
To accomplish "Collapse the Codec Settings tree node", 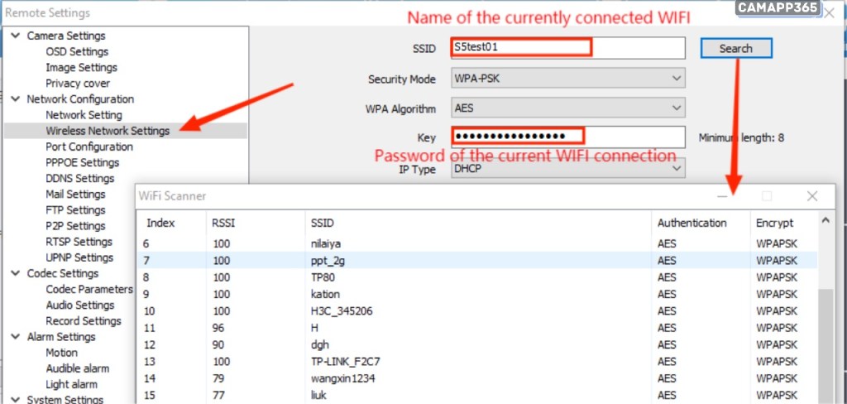I will point(15,274).
